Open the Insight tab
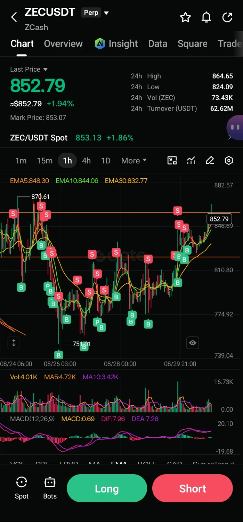 [123, 44]
